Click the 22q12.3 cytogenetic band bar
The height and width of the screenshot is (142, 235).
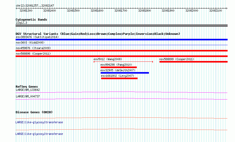pyautogui.click(x=121, y=26)
